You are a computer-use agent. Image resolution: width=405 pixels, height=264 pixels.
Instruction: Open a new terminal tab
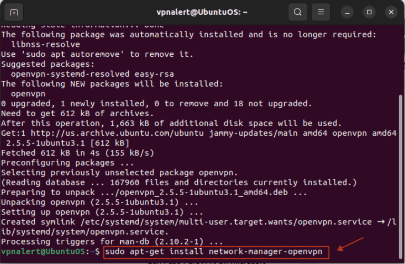click(14, 12)
